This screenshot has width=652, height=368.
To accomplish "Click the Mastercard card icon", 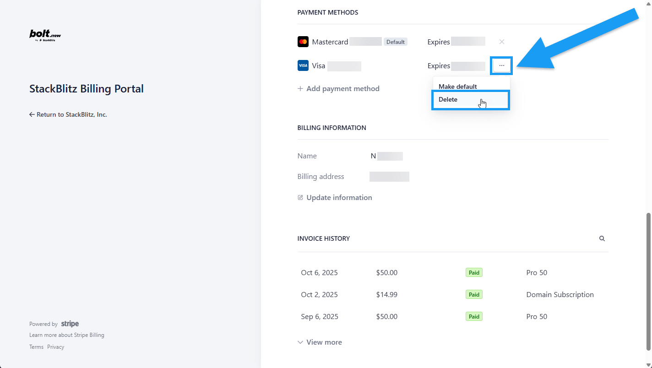I will [303, 42].
